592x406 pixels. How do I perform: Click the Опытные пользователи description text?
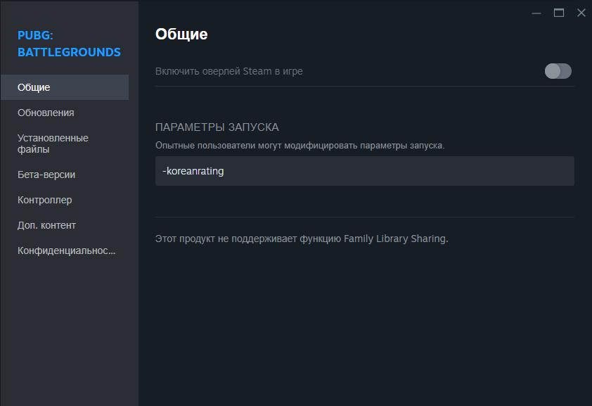tap(300, 145)
